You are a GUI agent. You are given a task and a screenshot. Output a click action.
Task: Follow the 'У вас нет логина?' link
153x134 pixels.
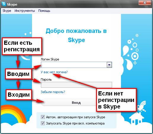pos(54,72)
